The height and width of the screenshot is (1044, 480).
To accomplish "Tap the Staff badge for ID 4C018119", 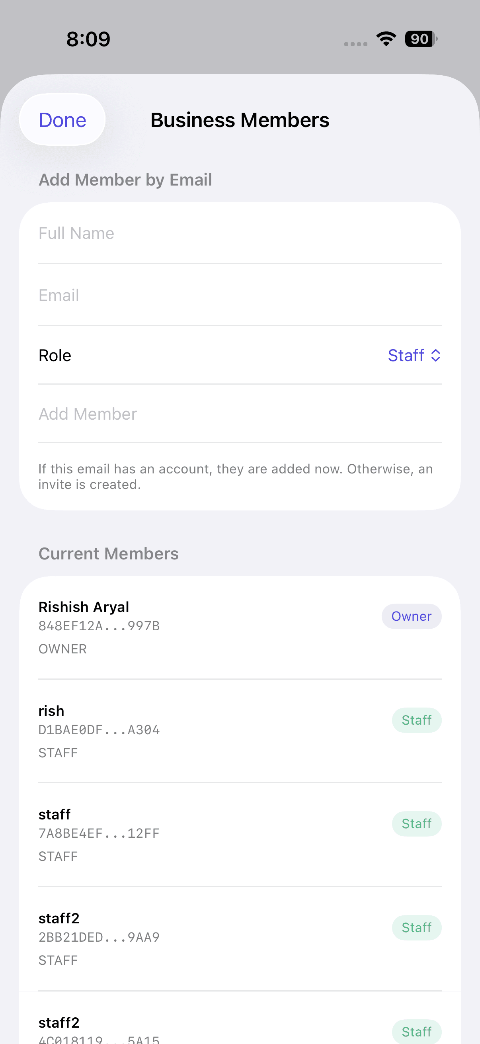I will pos(416,1031).
